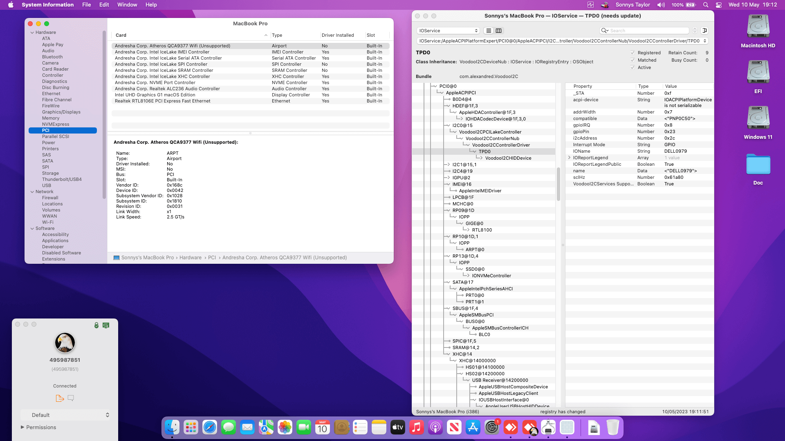Click the green remote screen icon

coord(106,325)
